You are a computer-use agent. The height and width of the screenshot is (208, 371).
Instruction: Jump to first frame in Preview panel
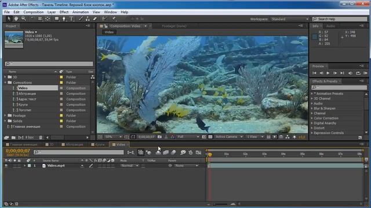pyautogui.click(x=314, y=73)
